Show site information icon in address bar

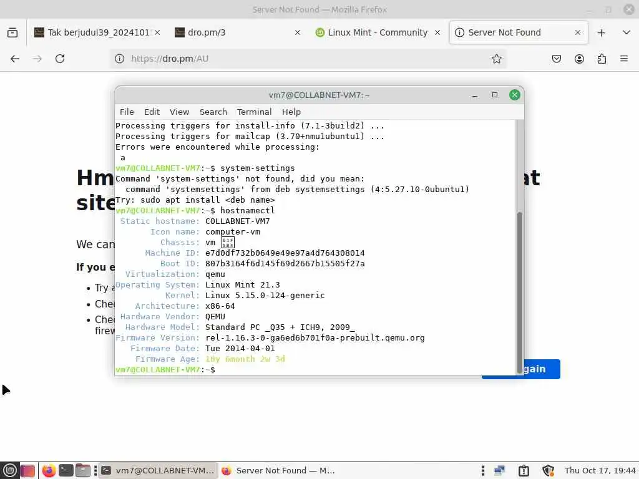pos(119,59)
